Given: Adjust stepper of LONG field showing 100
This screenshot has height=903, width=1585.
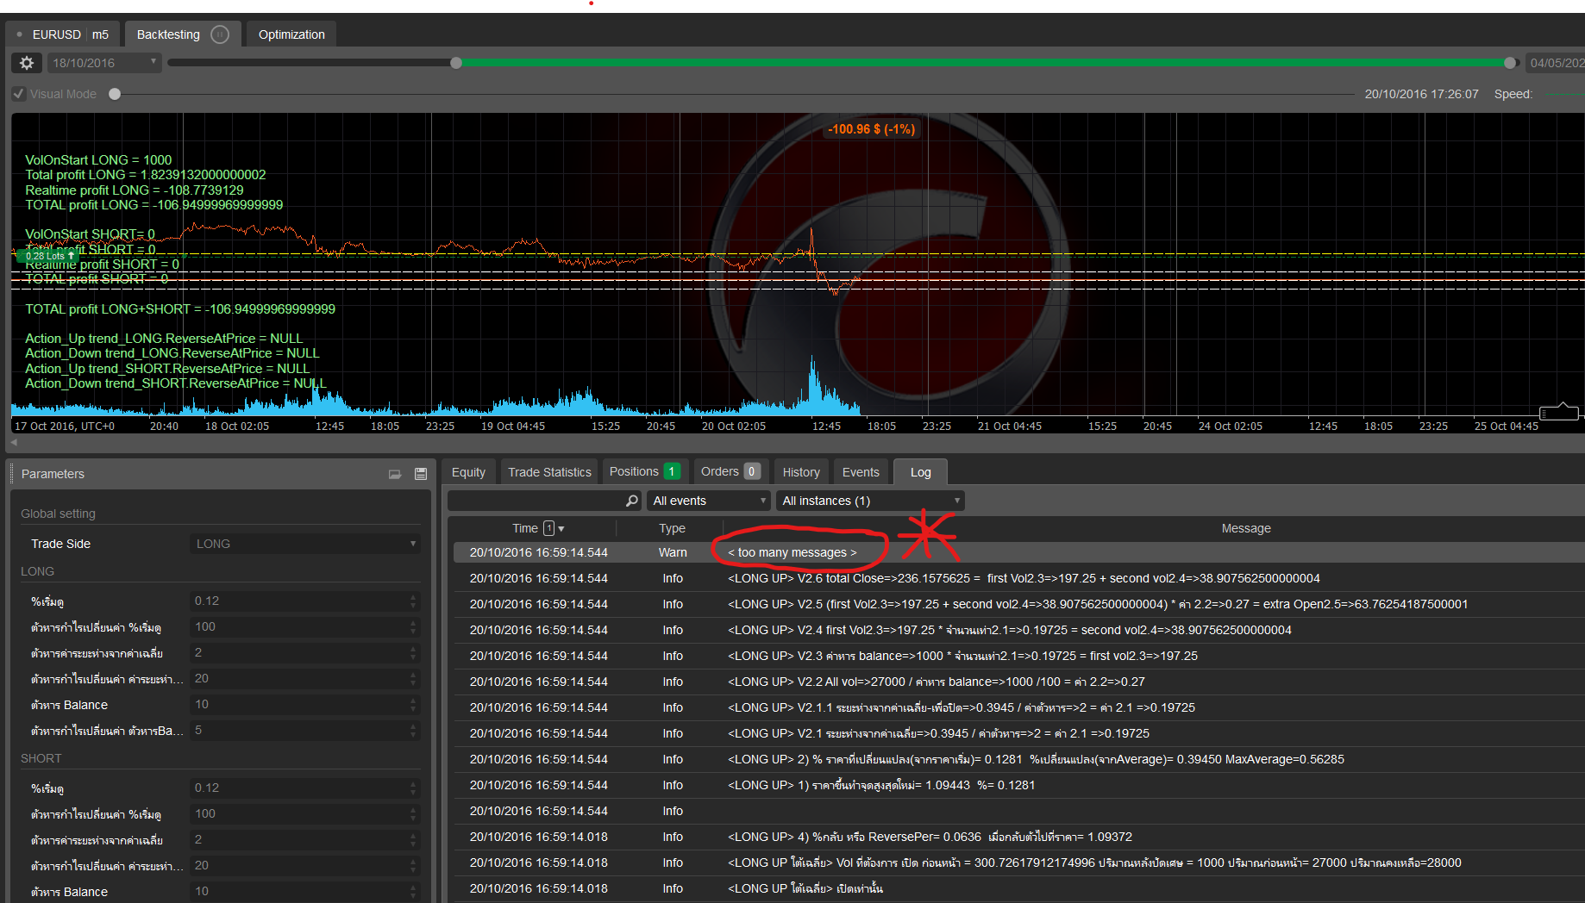Looking at the screenshot, I should [413, 626].
